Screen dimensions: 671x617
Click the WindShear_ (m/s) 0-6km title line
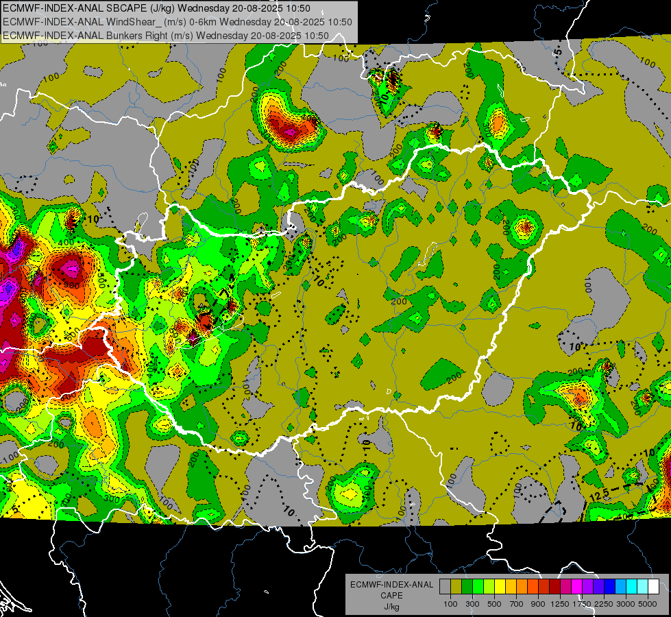click(x=177, y=22)
